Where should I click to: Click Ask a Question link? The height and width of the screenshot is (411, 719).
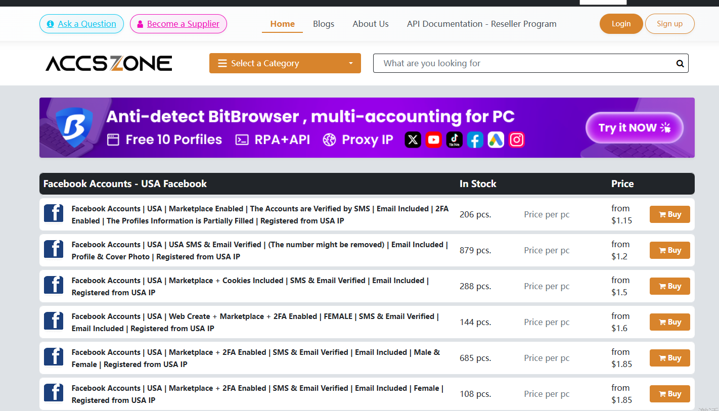pyautogui.click(x=81, y=24)
